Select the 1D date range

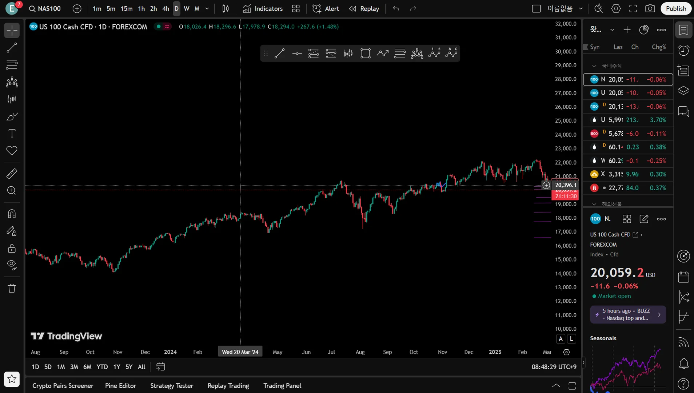(35, 367)
